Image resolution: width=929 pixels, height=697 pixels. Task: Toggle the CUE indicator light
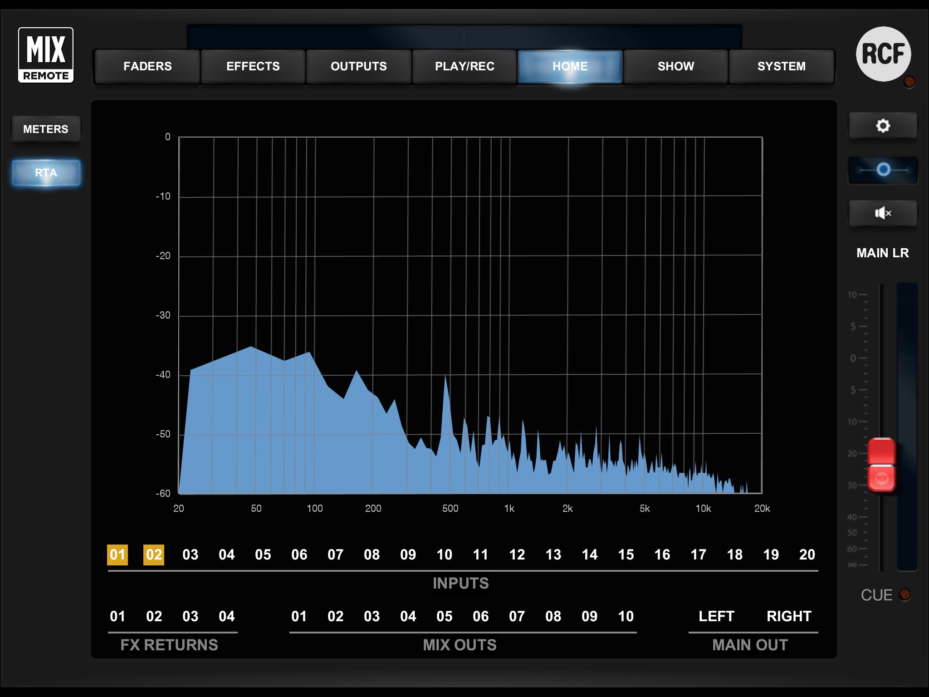coord(905,594)
